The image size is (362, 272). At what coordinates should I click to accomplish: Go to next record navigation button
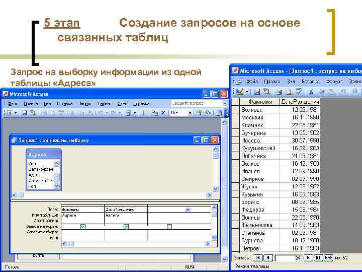tap(308, 258)
